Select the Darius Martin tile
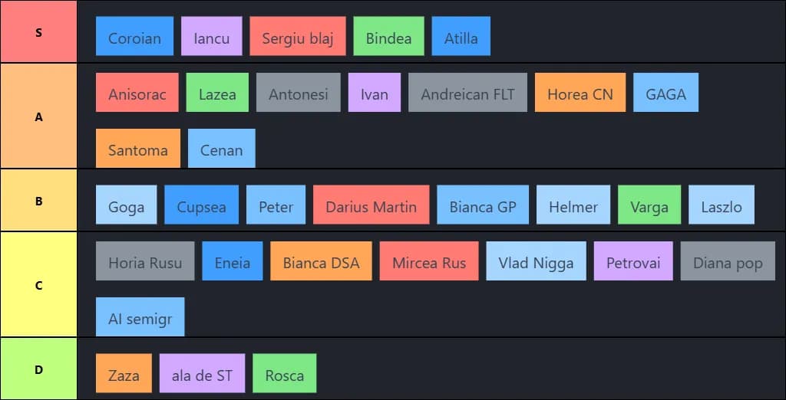 click(371, 205)
